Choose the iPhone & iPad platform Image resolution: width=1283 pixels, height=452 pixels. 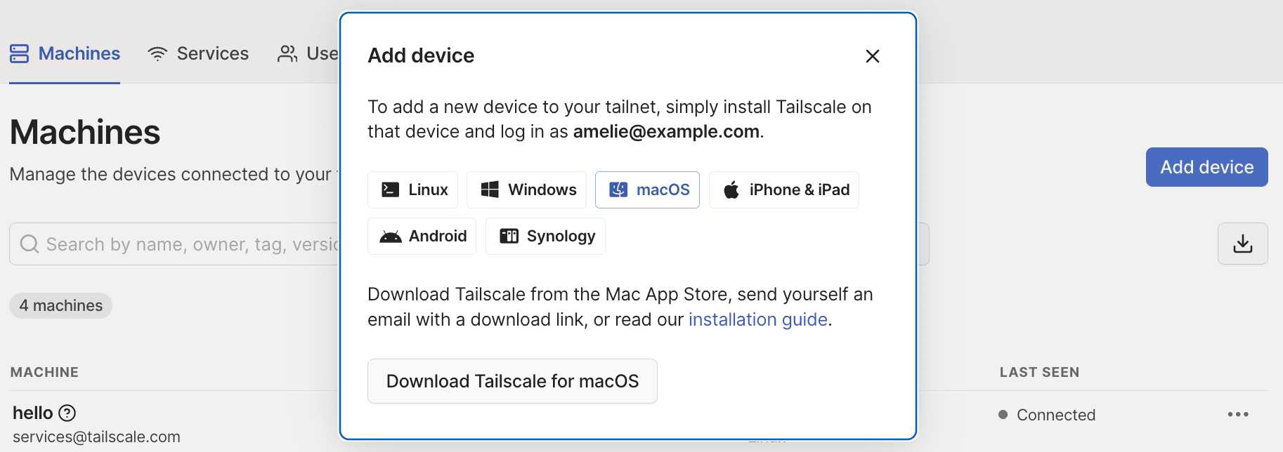click(x=783, y=190)
